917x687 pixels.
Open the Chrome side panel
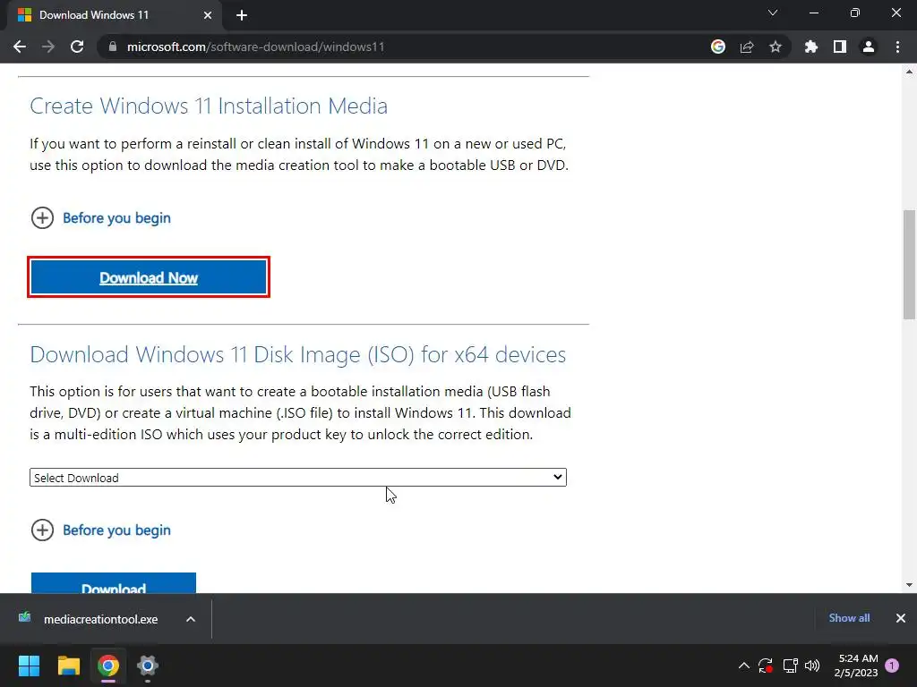(x=840, y=47)
